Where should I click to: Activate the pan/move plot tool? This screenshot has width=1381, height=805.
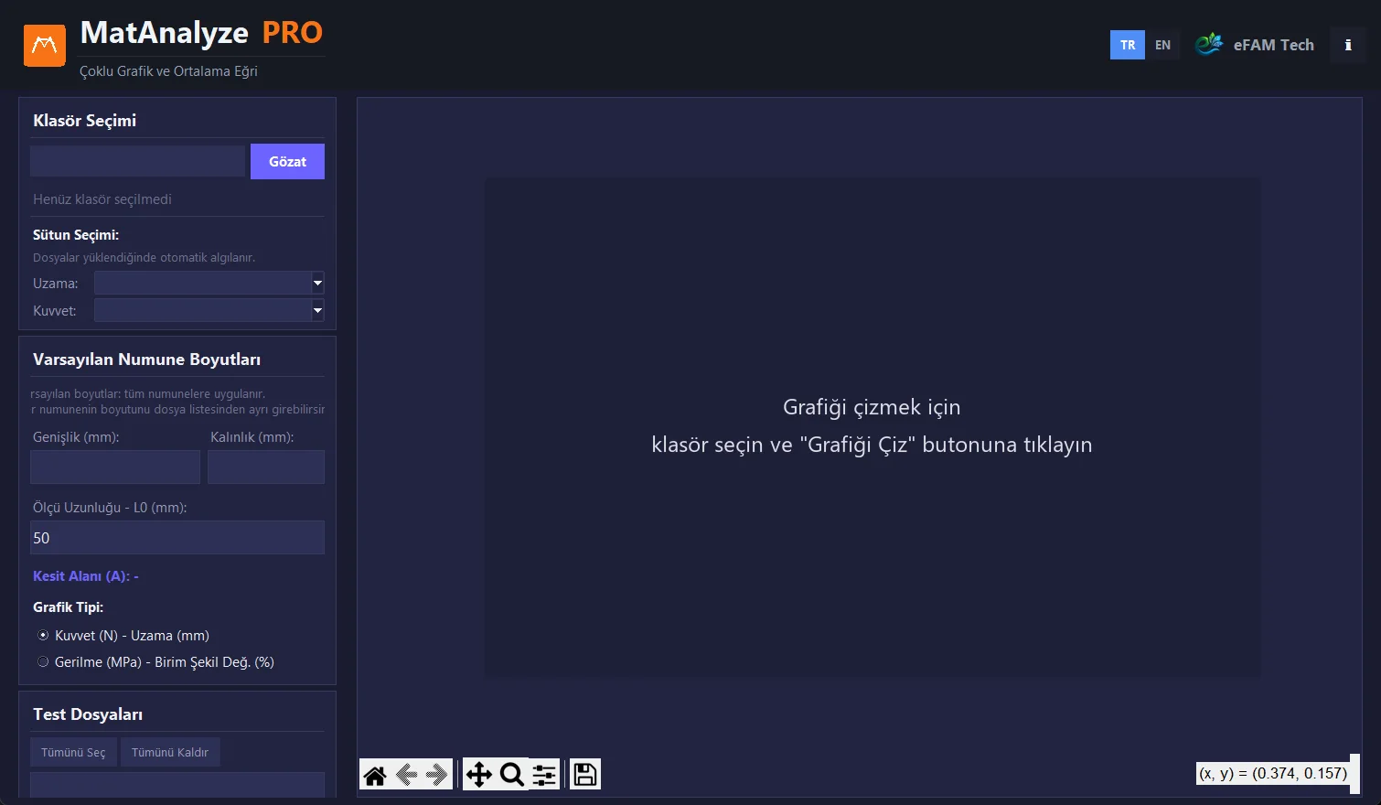coord(478,775)
